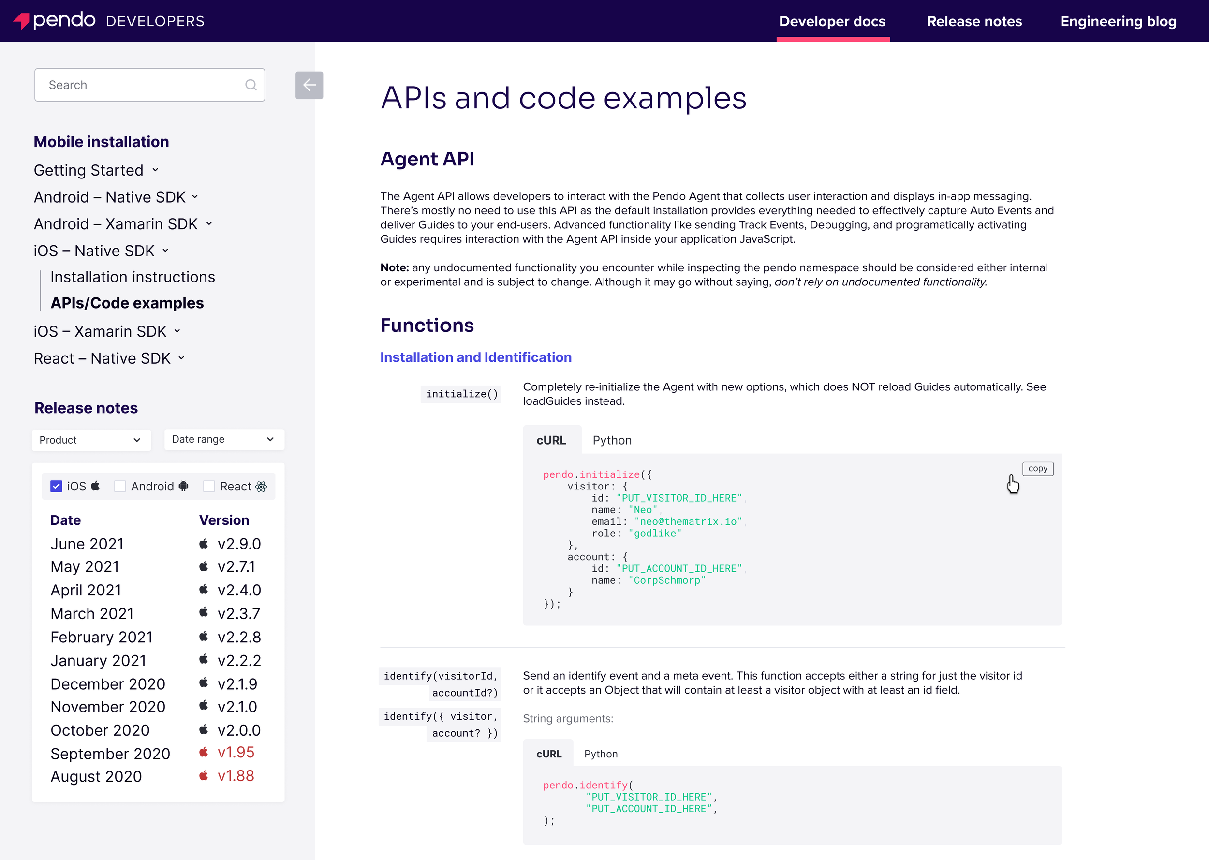This screenshot has width=1209, height=860.
Task: Open the Date range dropdown
Action: click(x=224, y=439)
